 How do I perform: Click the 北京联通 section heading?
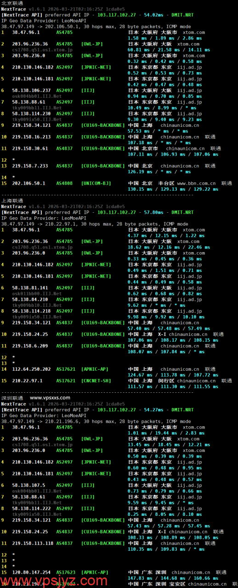pos(12,3)
